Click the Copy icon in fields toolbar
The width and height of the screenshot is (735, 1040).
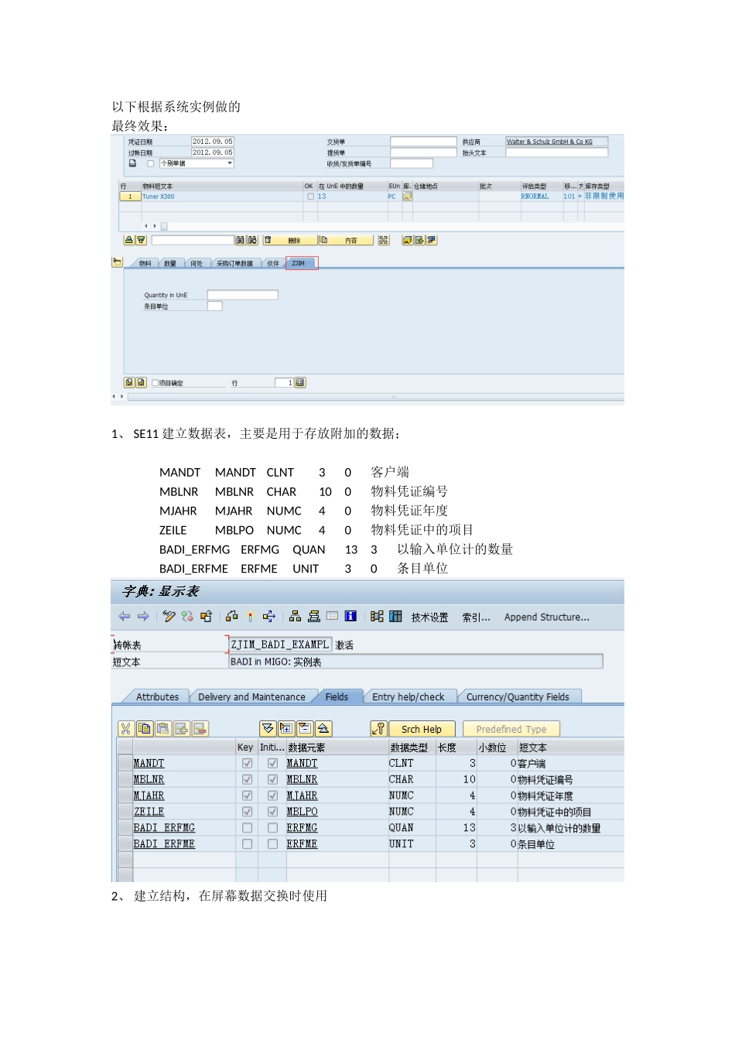[x=145, y=728]
